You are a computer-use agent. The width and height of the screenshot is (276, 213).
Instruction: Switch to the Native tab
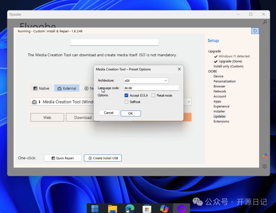pos(41,88)
